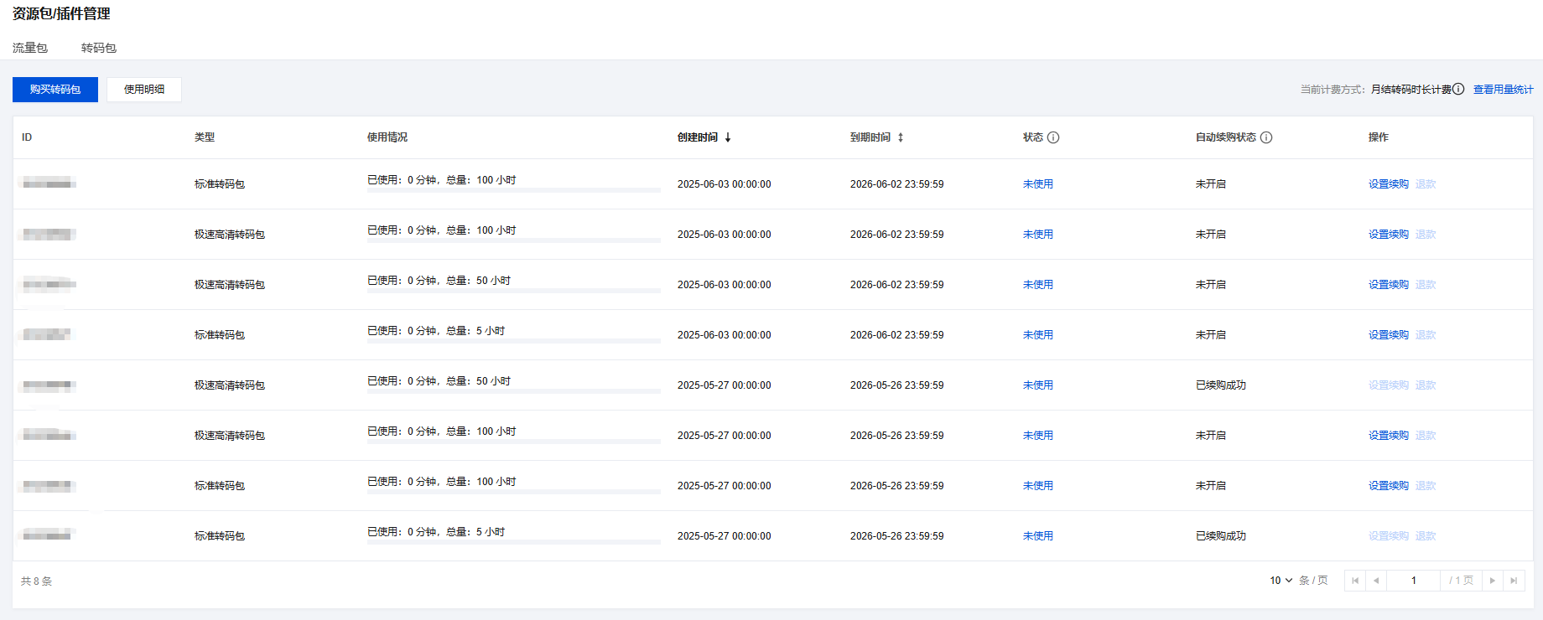Screen dimensions: 1543x620
Task: Go to the next page arrow
Action: tap(1493, 581)
